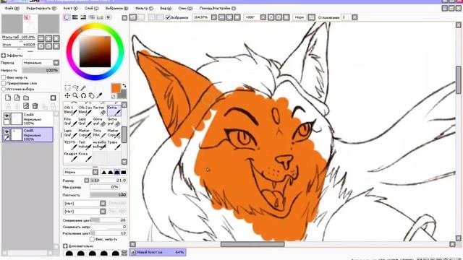The image size is (463, 260).
Task: Select the Источник выбора option
Action: pos(4,89)
